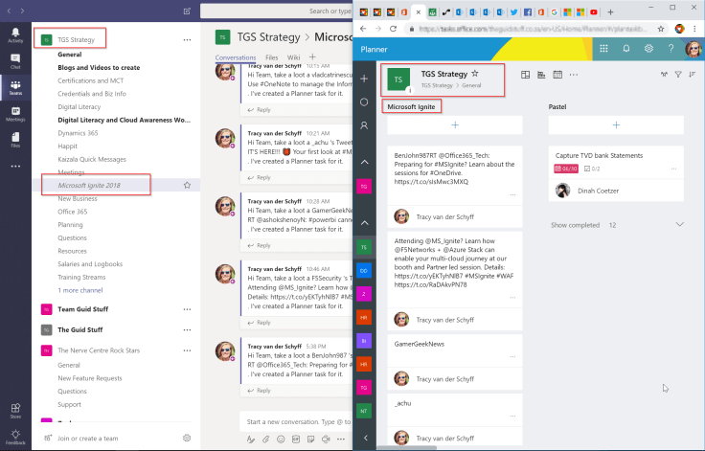
Task: Open Files in the Teams sidebar
Action: point(15,141)
